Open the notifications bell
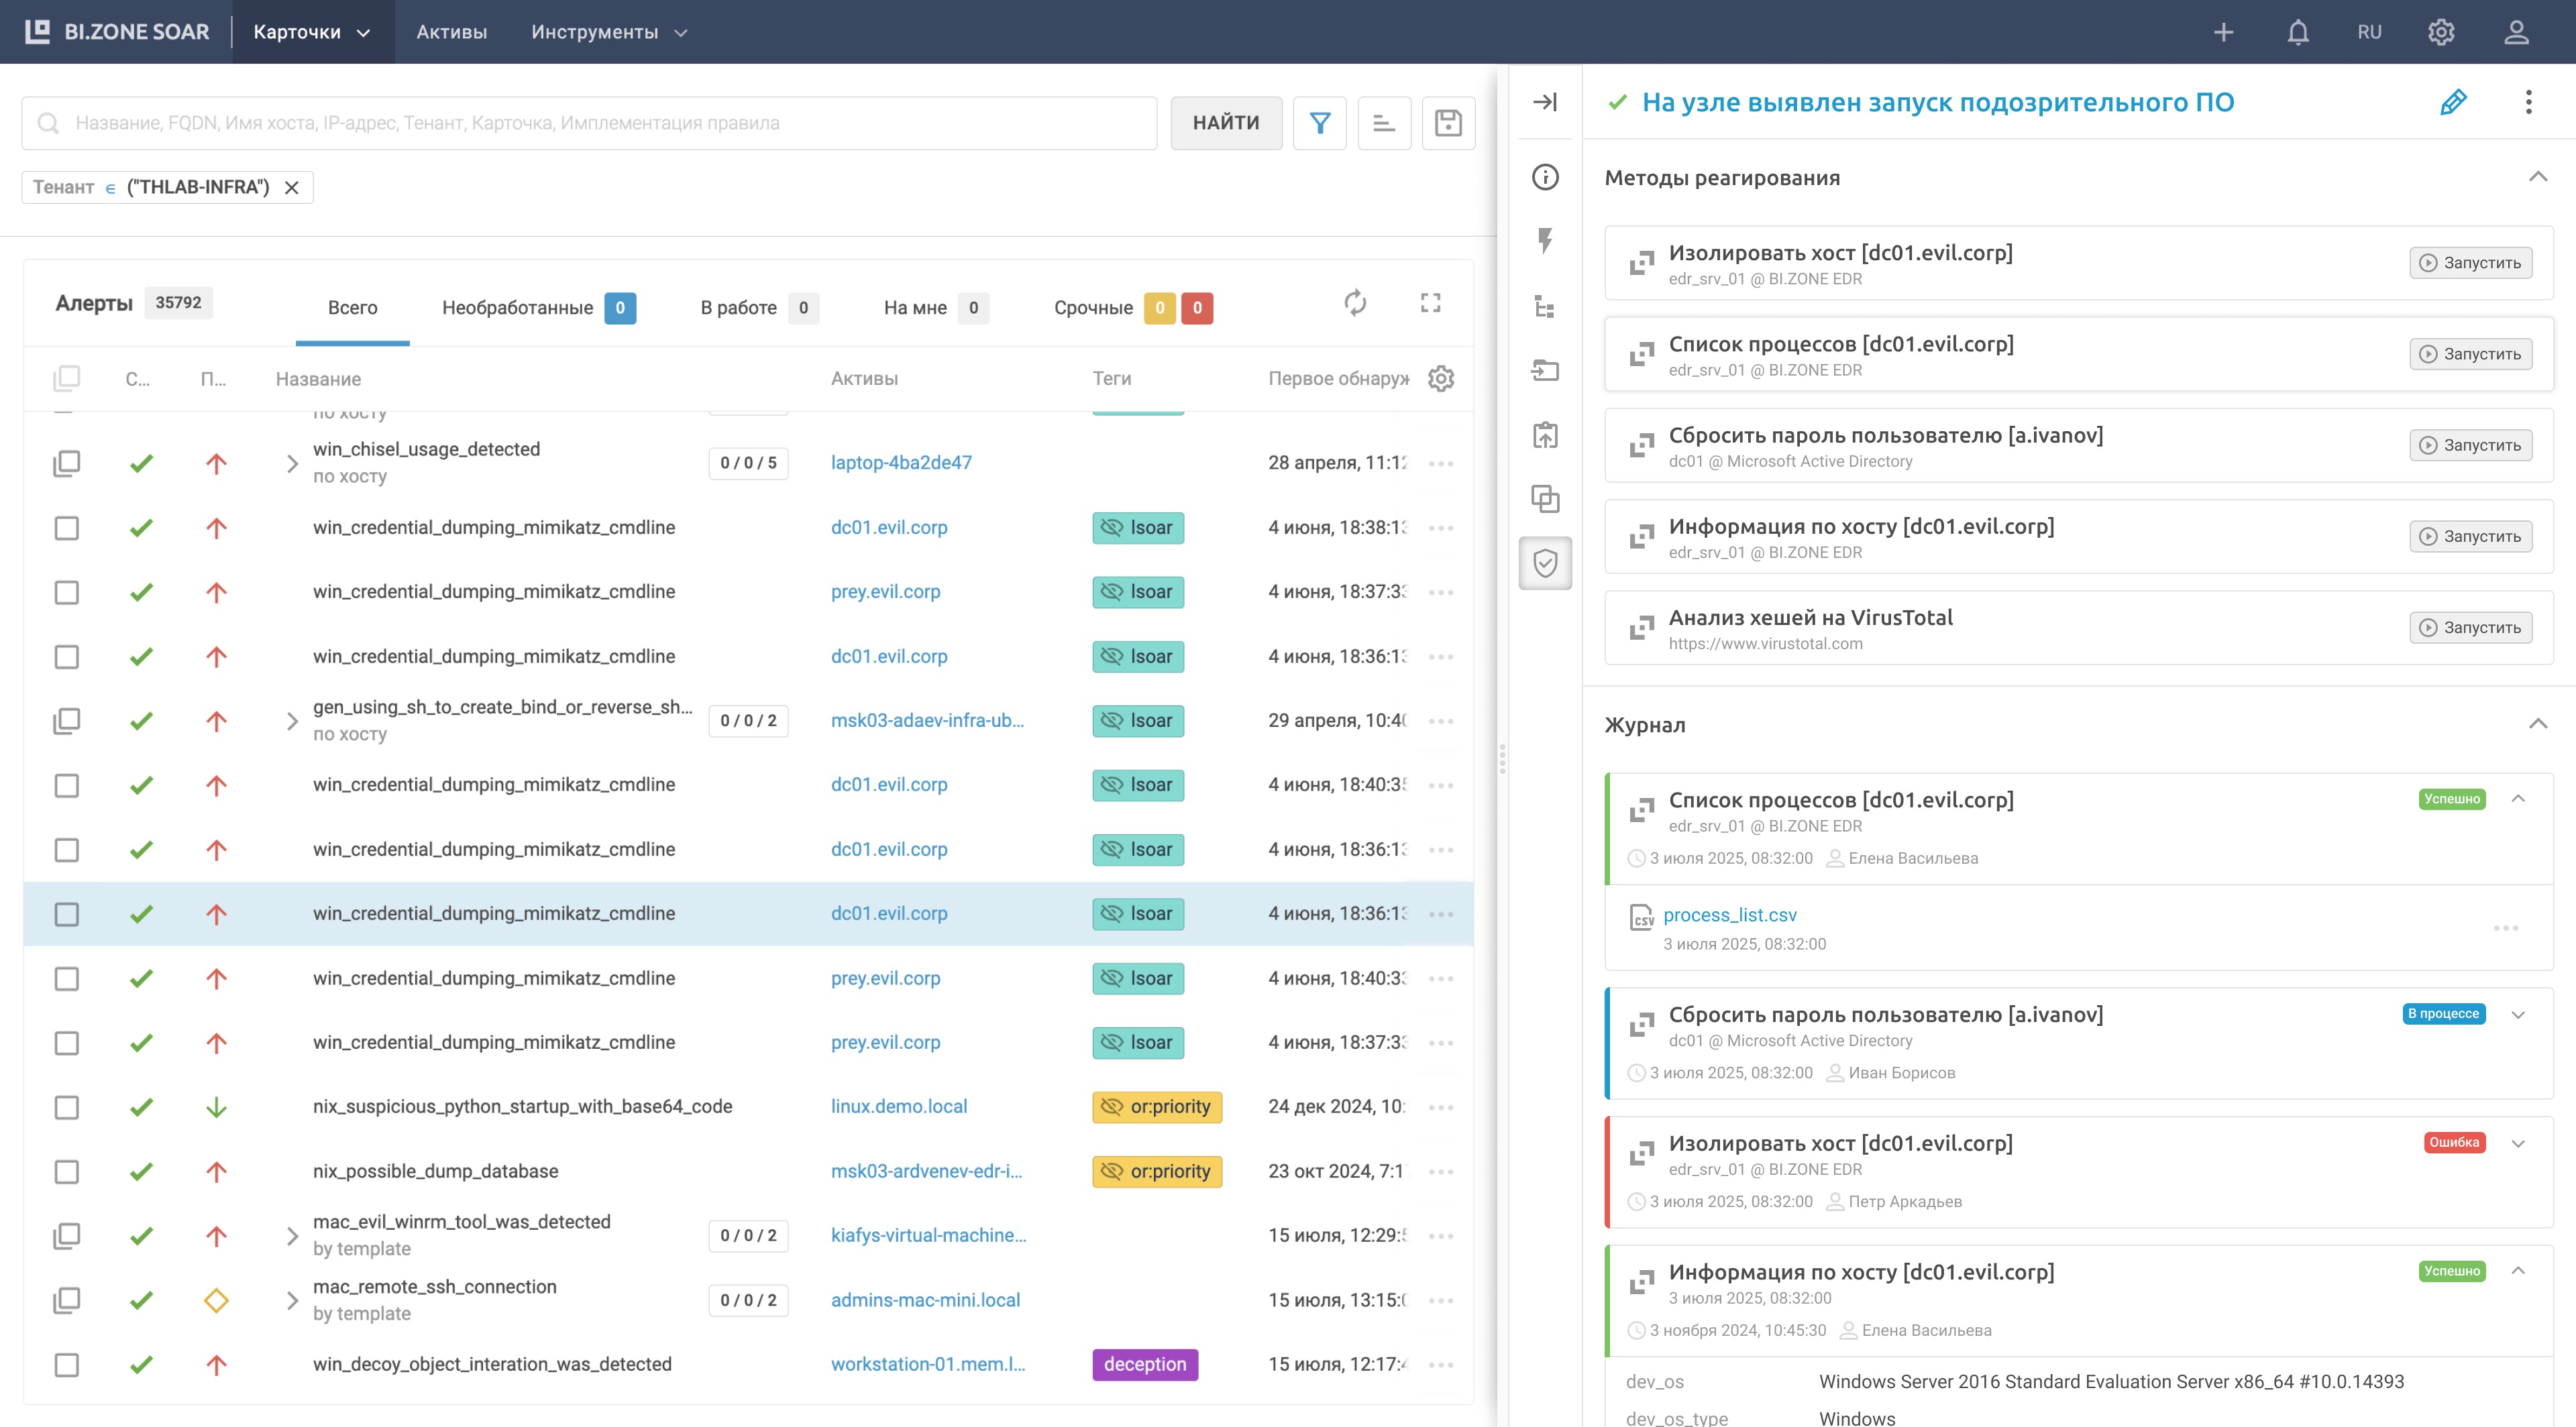2576x1427 pixels. 2298,32
